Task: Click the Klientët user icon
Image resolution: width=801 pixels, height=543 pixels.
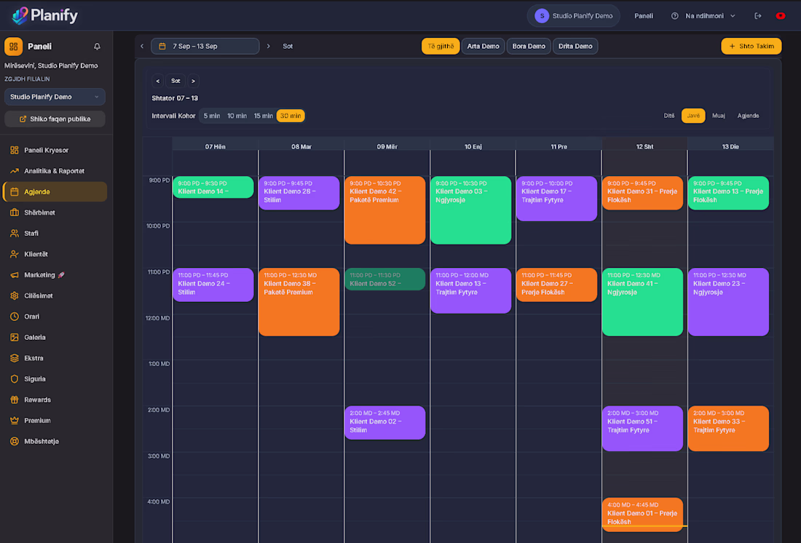Action: click(x=15, y=254)
